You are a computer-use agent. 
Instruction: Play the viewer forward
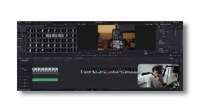[116, 53]
